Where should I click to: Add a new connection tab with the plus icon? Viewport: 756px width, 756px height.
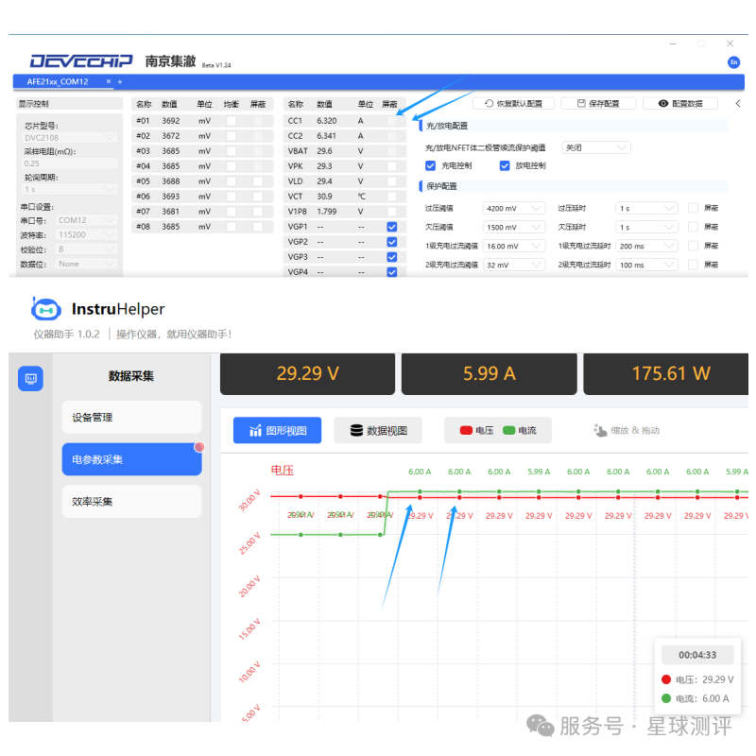click(x=120, y=82)
